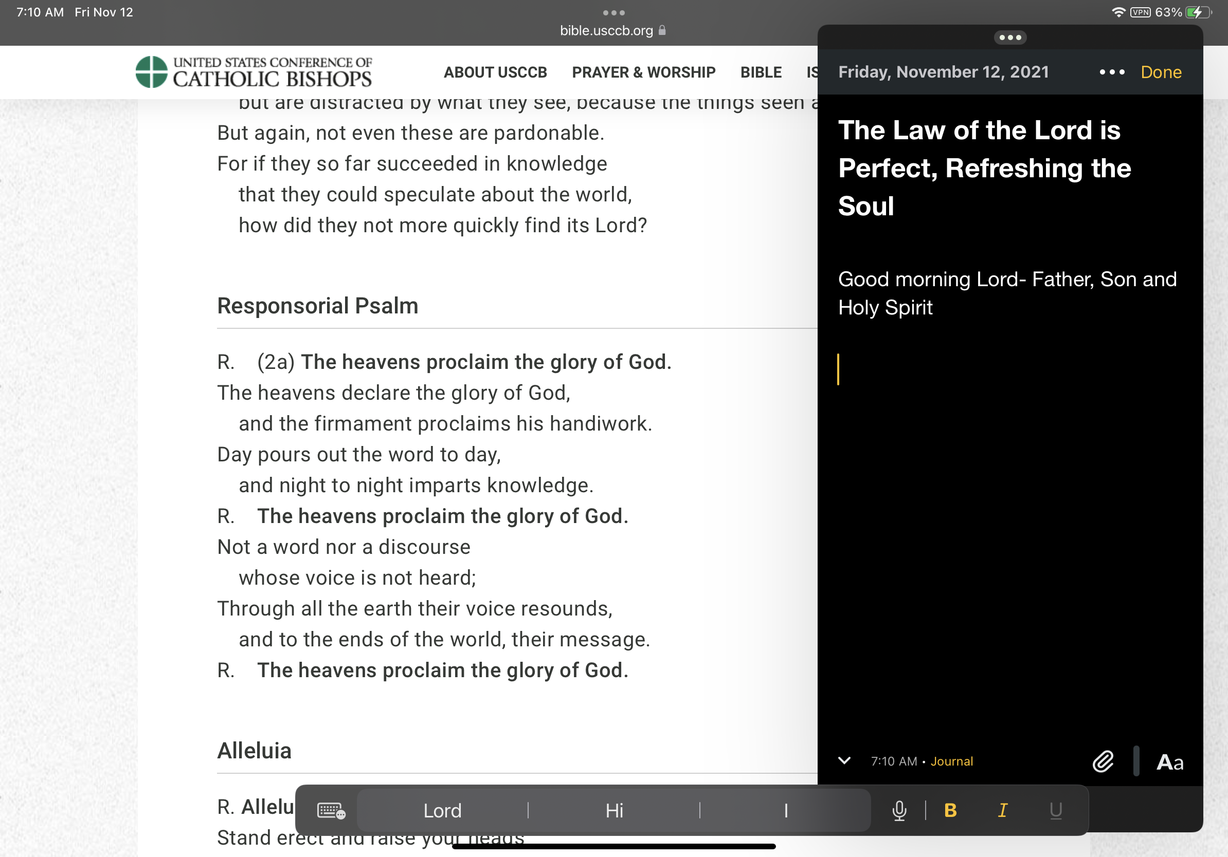Image resolution: width=1228 pixels, height=857 pixels.
Task: Open the keyboard settings icon
Action: tap(331, 811)
